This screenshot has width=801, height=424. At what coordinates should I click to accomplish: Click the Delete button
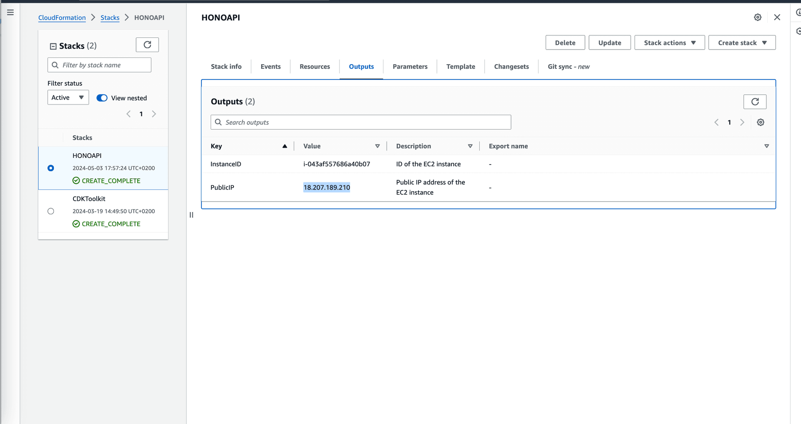click(x=565, y=42)
